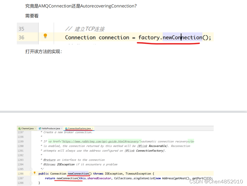Click the @link ConnectionFactory reference
Image resolution: width=247 pixels, height=186 pixels.
coord(144,151)
